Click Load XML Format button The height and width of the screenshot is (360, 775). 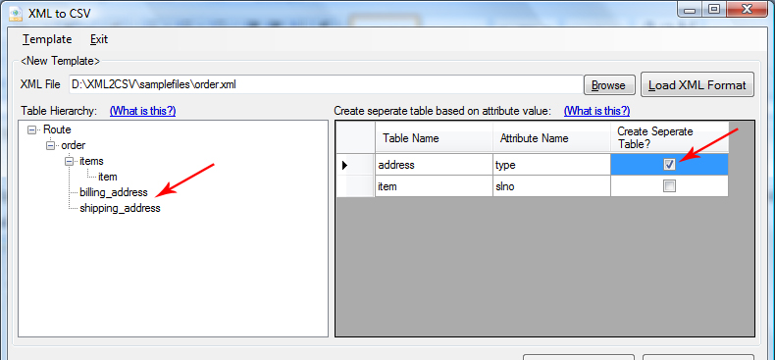[x=697, y=84]
